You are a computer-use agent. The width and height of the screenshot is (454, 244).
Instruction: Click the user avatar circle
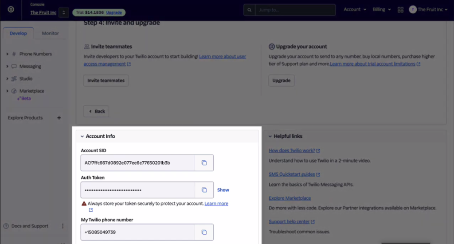(x=413, y=10)
